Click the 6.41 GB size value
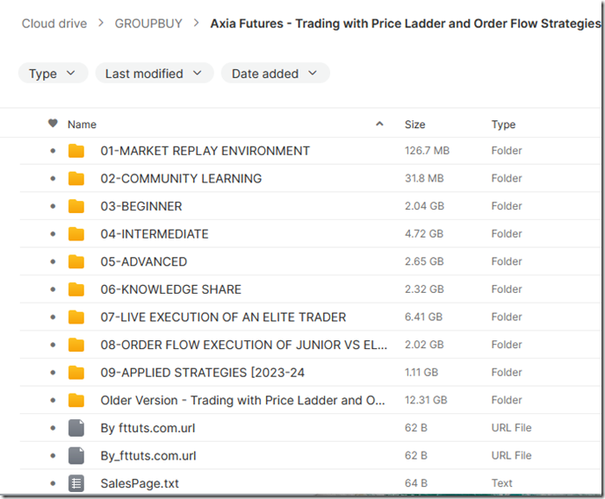605x499 pixels. pyautogui.click(x=423, y=317)
